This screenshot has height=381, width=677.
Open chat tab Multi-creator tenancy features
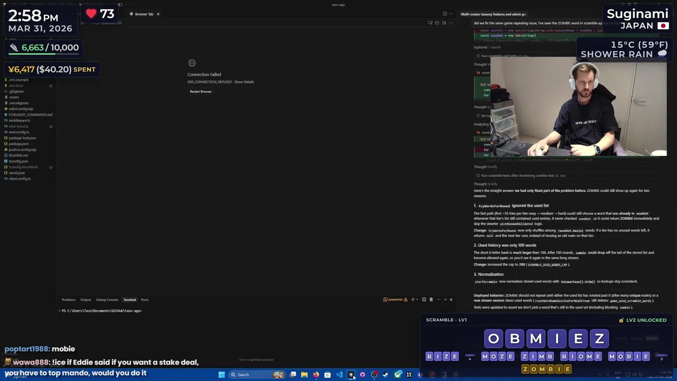pyautogui.click(x=493, y=14)
